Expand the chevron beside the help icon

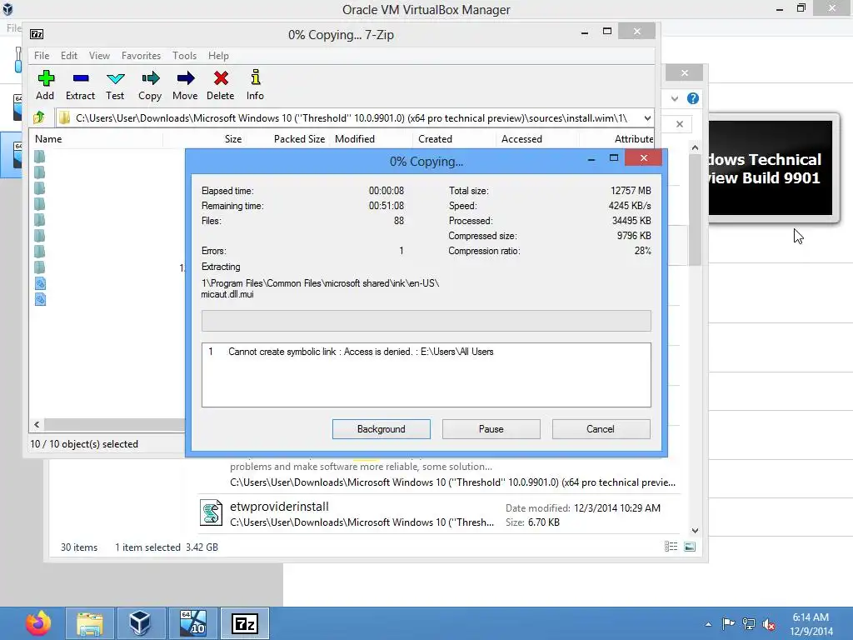(675, 98)
